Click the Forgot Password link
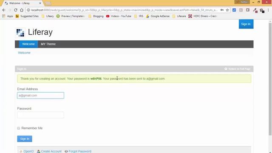The height and width of the screenshot is (153, 272). point(78,151)
